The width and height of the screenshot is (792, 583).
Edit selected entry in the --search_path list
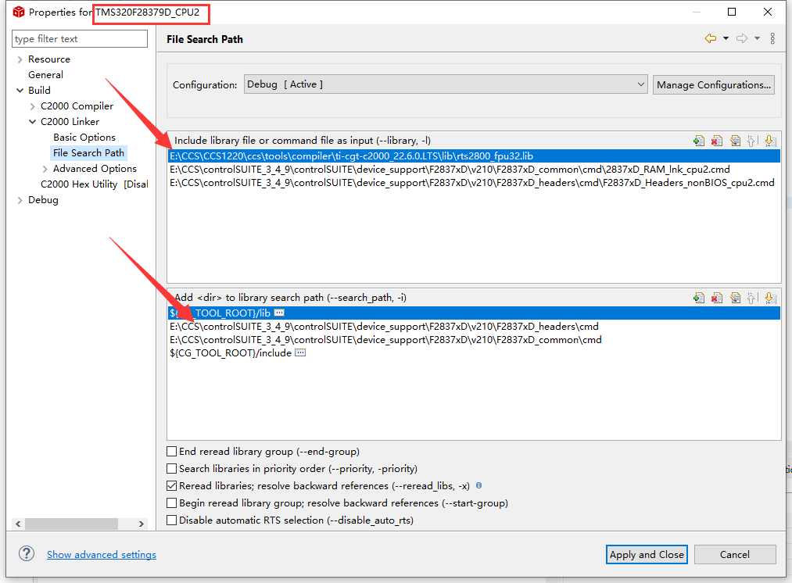click(x=735, y=298)
